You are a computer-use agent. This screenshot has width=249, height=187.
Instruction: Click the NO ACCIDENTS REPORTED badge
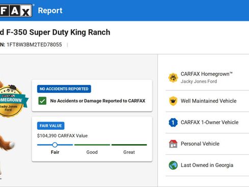(x=64, y=89)
